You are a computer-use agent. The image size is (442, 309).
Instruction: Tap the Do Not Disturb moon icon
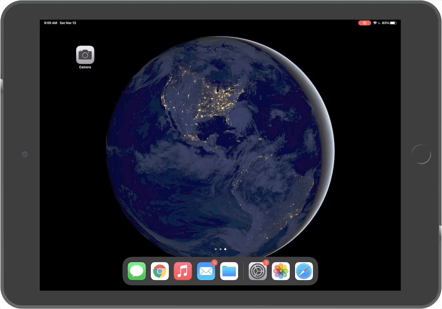379,23
